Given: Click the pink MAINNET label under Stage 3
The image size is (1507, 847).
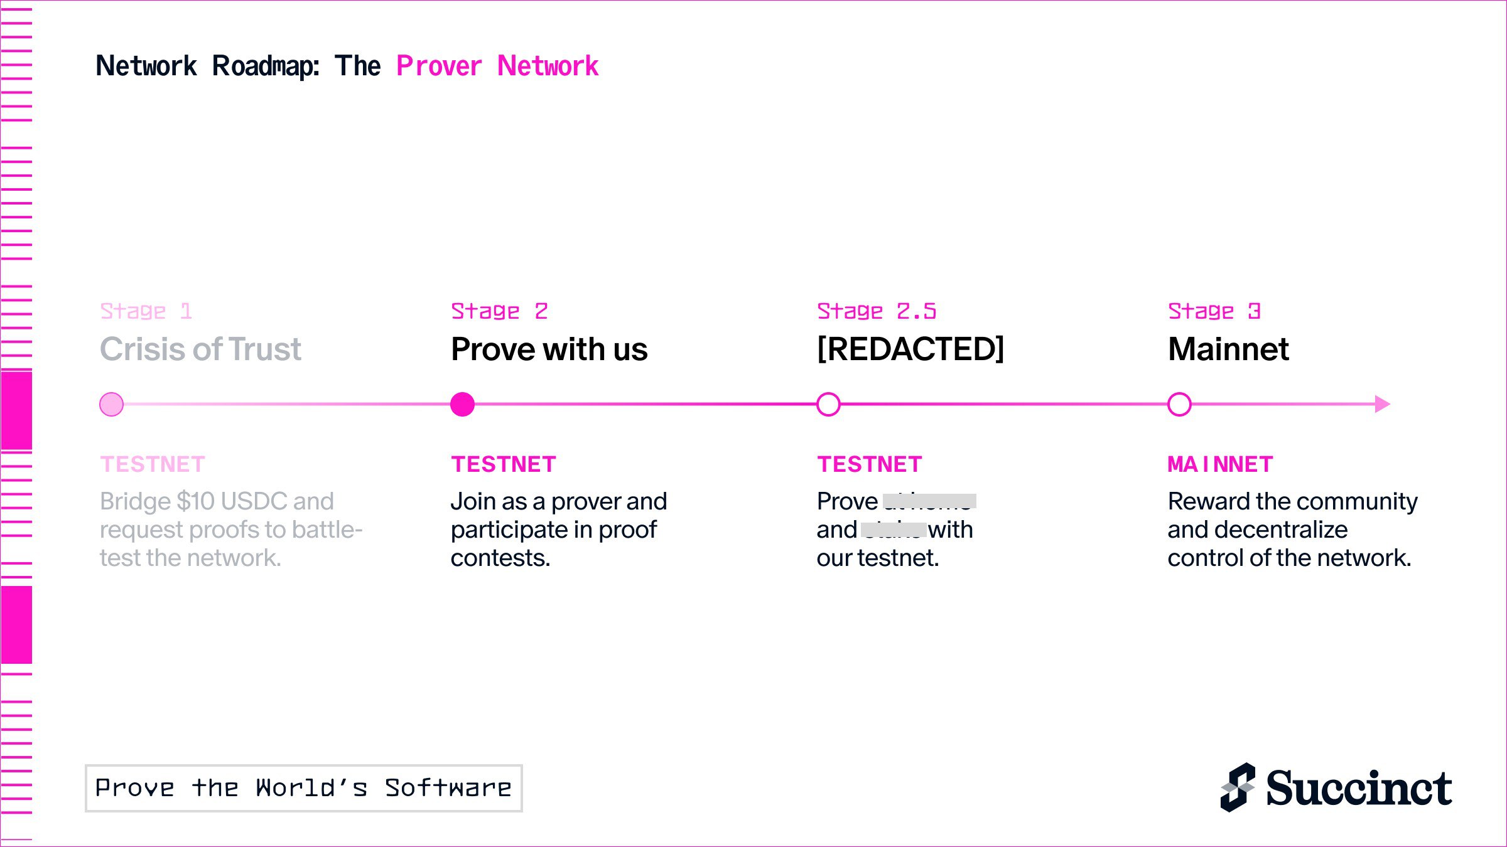Looking at the screenshot, I should (1220, 464).
